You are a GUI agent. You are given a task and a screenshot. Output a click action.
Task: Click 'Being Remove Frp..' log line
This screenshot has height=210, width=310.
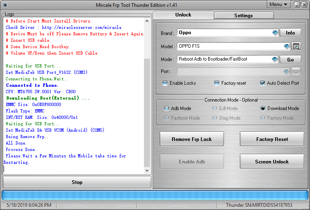tap(27, 137)
